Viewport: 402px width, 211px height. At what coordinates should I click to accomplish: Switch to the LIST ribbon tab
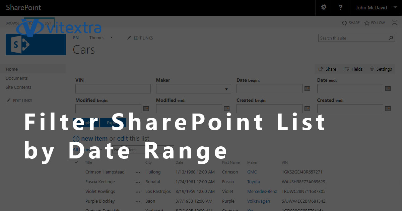click(x=48, y=23)
